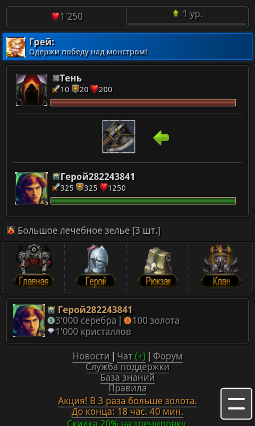Screen dimensions: 255x426
Task: Open the Форум link
Action: [168, 356]
